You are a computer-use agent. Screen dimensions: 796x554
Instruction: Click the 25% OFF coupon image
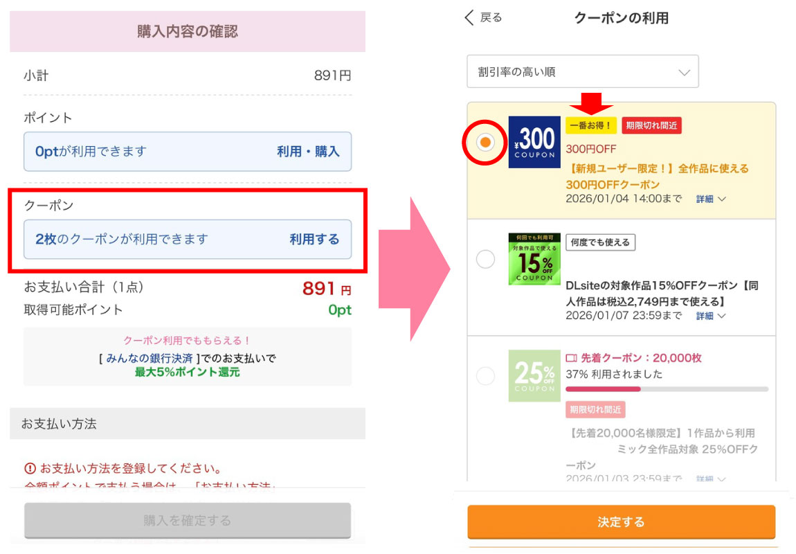pos(534,375)
